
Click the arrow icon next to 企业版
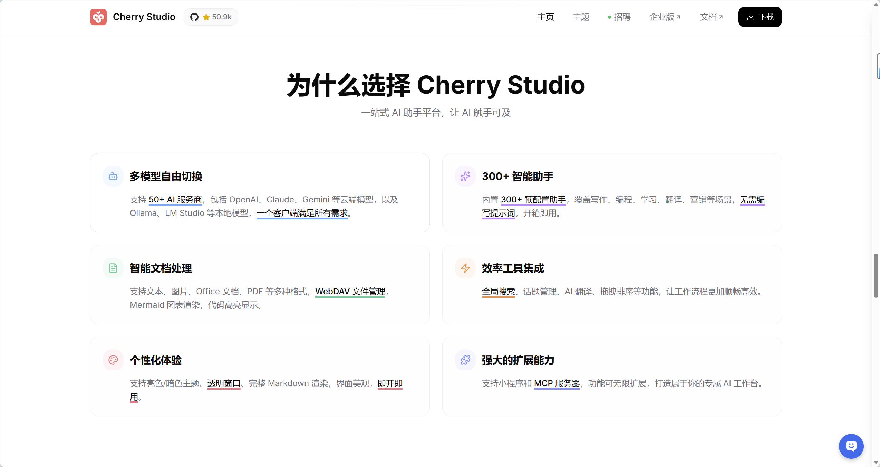[678, 17]
